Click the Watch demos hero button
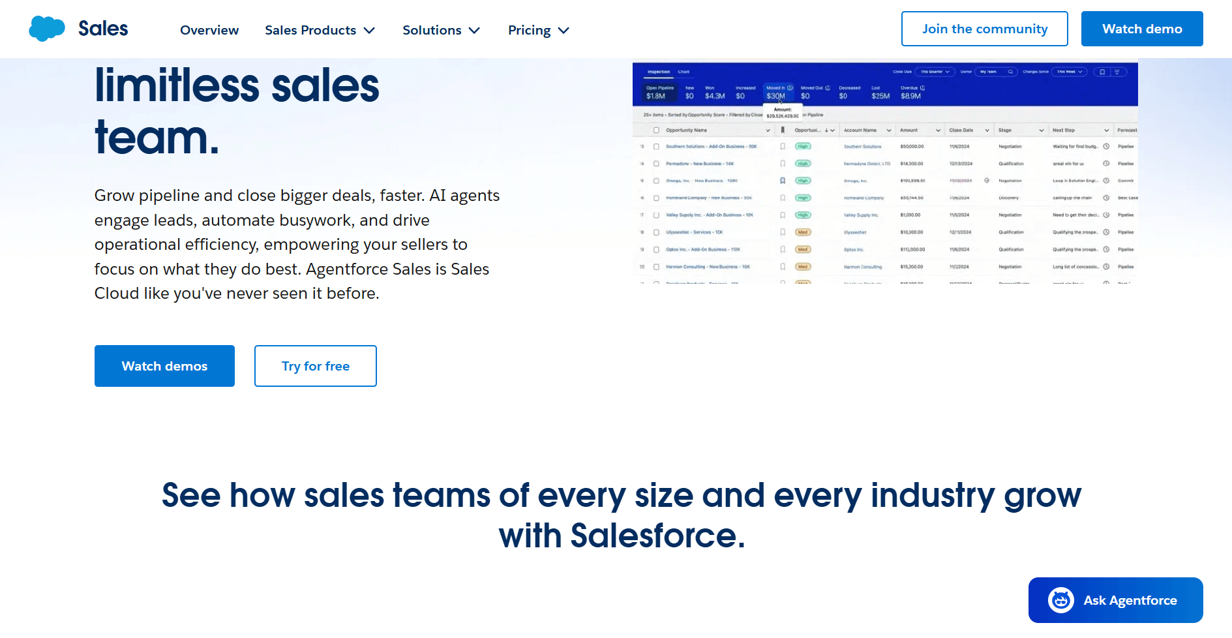The image size is (1232, 638). pyautogui.click(x=164, y=366)
